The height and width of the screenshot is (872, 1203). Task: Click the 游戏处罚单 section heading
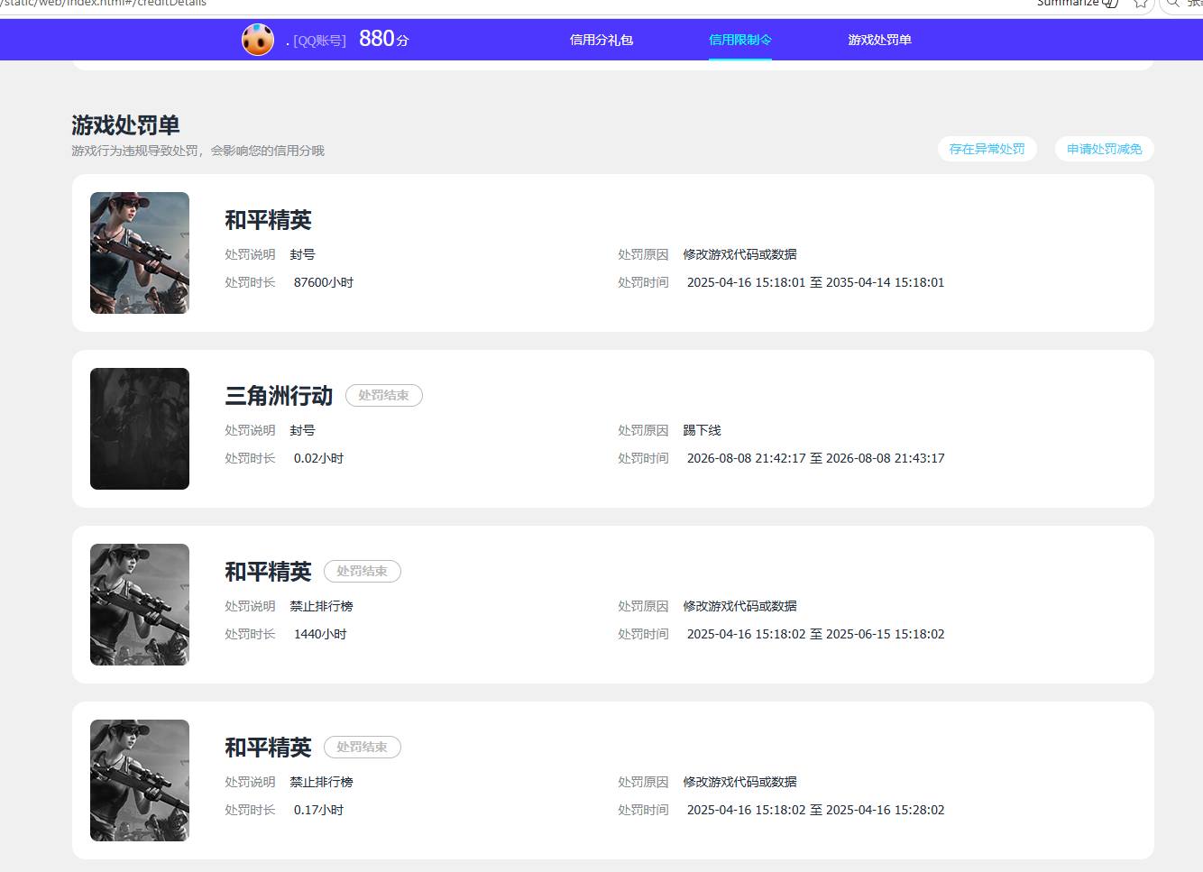coord(125,125)
